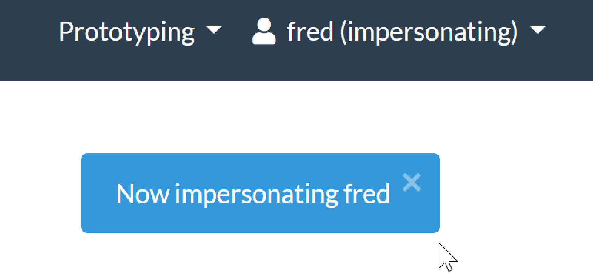Click the word "fred" in the navbar
The image size is (593, 277).
310,31
